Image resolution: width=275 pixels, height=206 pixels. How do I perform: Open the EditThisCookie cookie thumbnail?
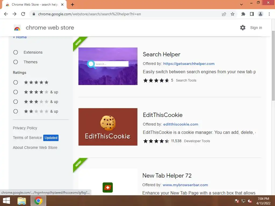pyautogui.click(x=108, y=127)
